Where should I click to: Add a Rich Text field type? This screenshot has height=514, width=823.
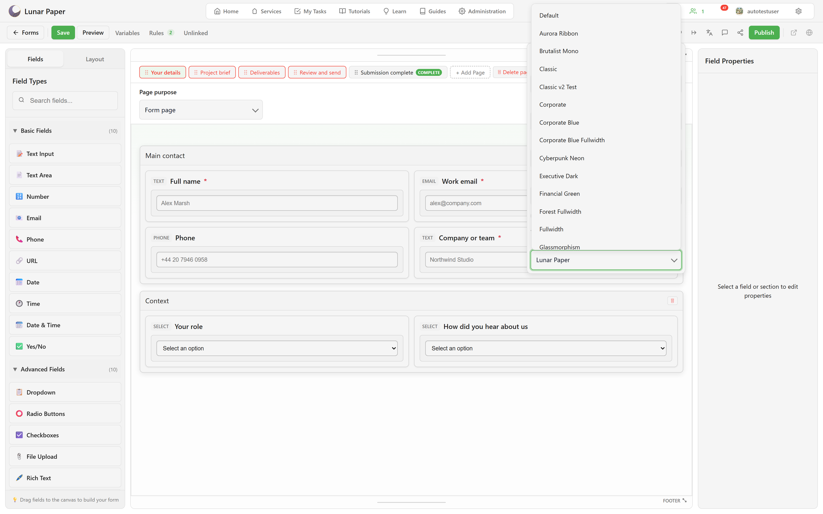pyautogui.click(x=65, y=478)
